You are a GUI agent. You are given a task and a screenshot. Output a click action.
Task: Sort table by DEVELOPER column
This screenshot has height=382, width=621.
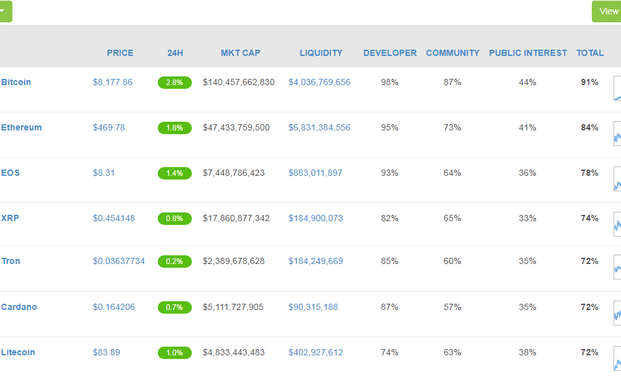point(390,53)
